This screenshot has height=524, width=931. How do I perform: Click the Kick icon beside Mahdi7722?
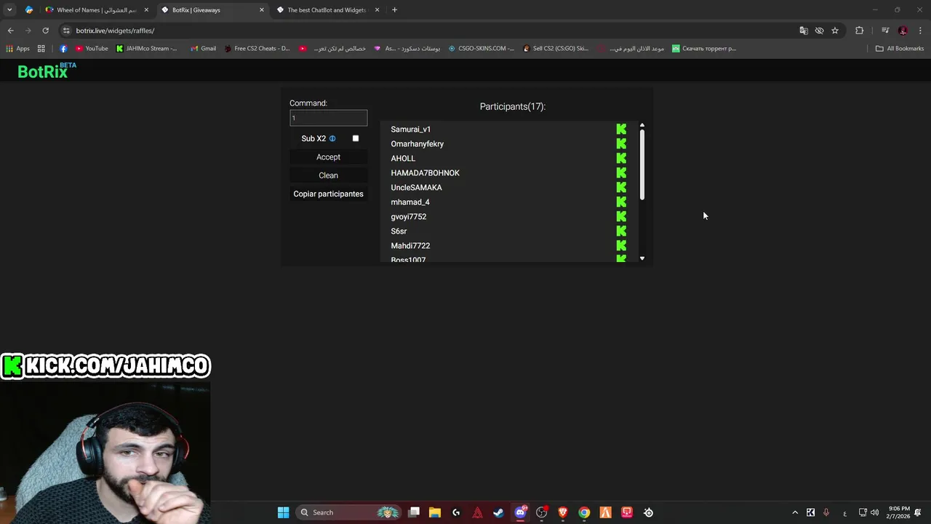(621, 245)
